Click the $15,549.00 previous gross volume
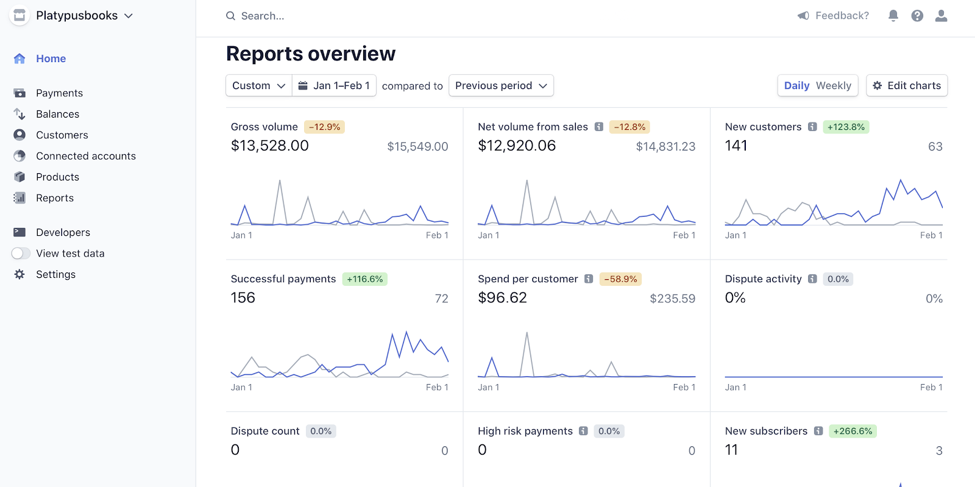The width and height of the screenshot is (975, 487). coord(417,146)
